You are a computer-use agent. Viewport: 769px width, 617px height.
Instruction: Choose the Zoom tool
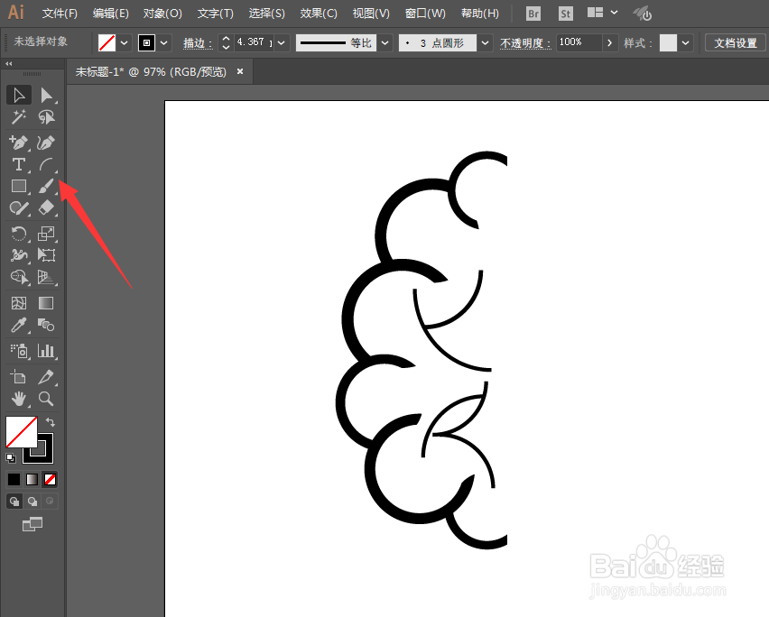(x=47, y=399)
